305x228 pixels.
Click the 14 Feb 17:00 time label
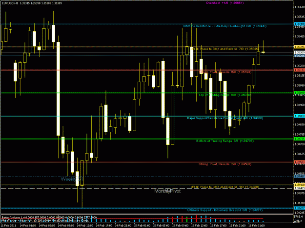pyautogui.click(x=104, y=226)
